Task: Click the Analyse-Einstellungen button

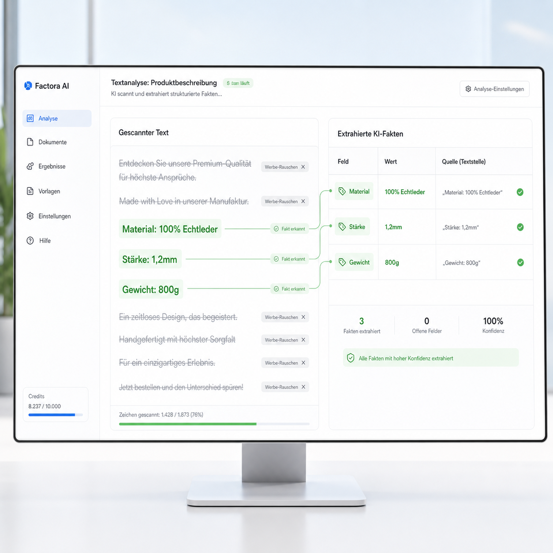Action: [x=494, y=89]
